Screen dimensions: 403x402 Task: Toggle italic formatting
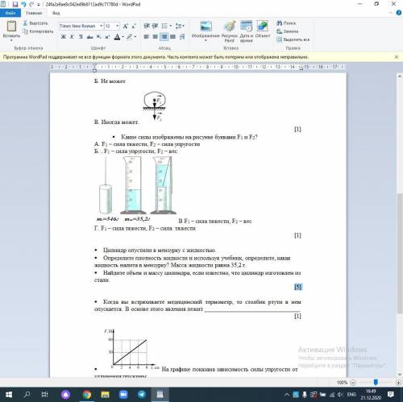coord(72,37)
